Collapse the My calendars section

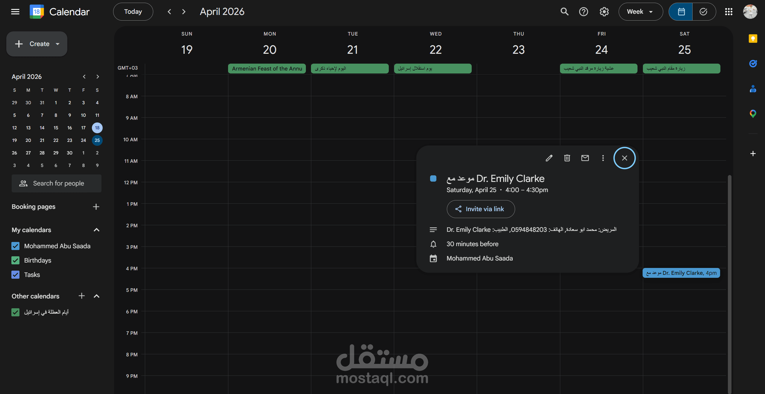tap(96, 230)
